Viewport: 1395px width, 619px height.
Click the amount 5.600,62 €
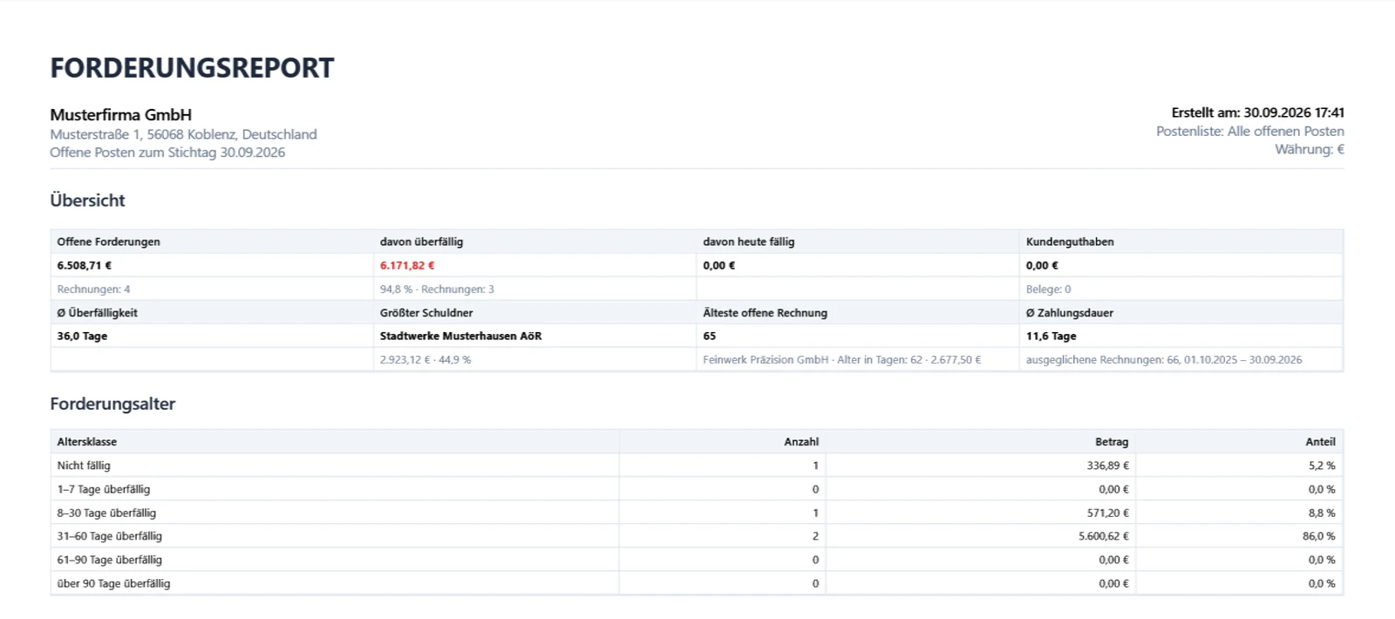pos(1104,536)
